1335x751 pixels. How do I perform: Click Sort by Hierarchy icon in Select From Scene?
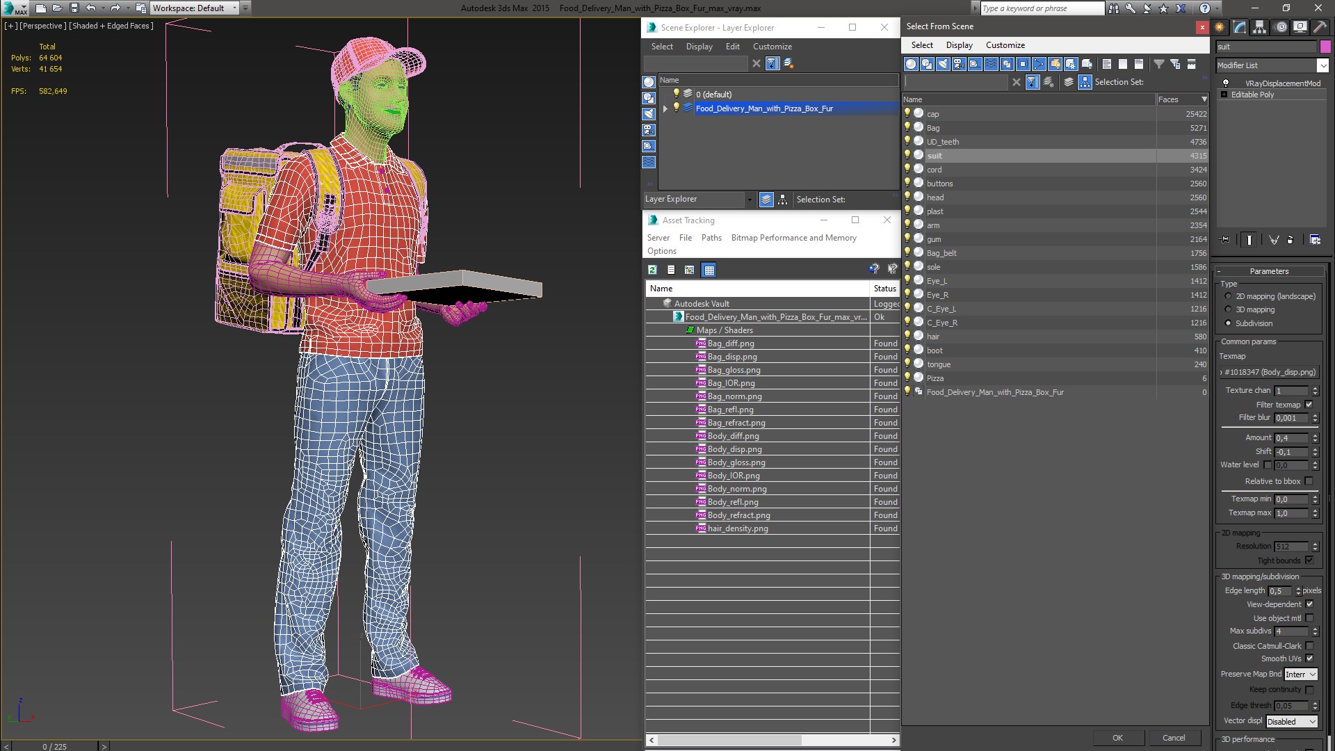pyautogui.click(x=1085, y=82)
